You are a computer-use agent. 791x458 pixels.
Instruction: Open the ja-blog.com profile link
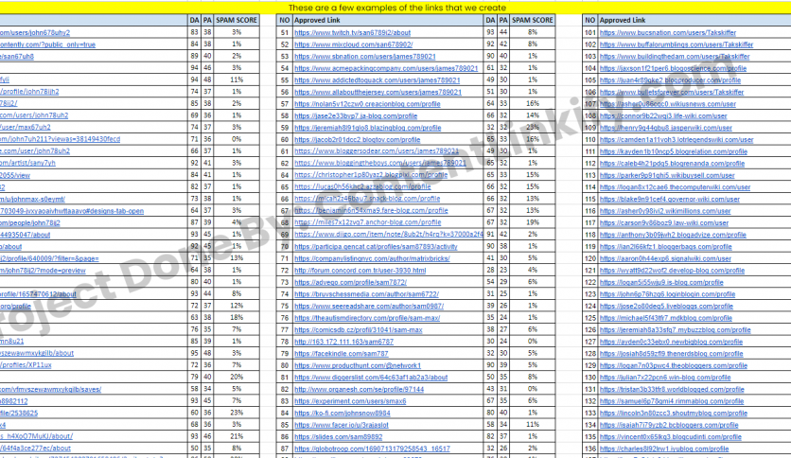(356, 116)
